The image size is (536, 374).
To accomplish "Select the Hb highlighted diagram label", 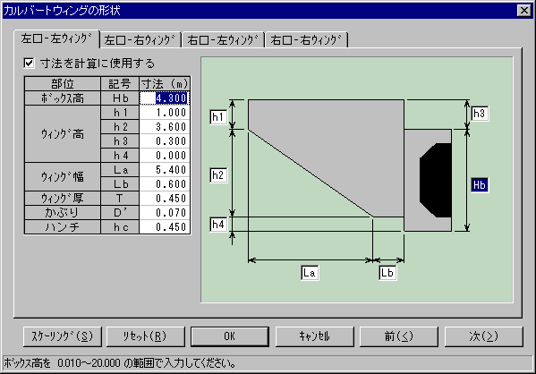I will [480, 185].
